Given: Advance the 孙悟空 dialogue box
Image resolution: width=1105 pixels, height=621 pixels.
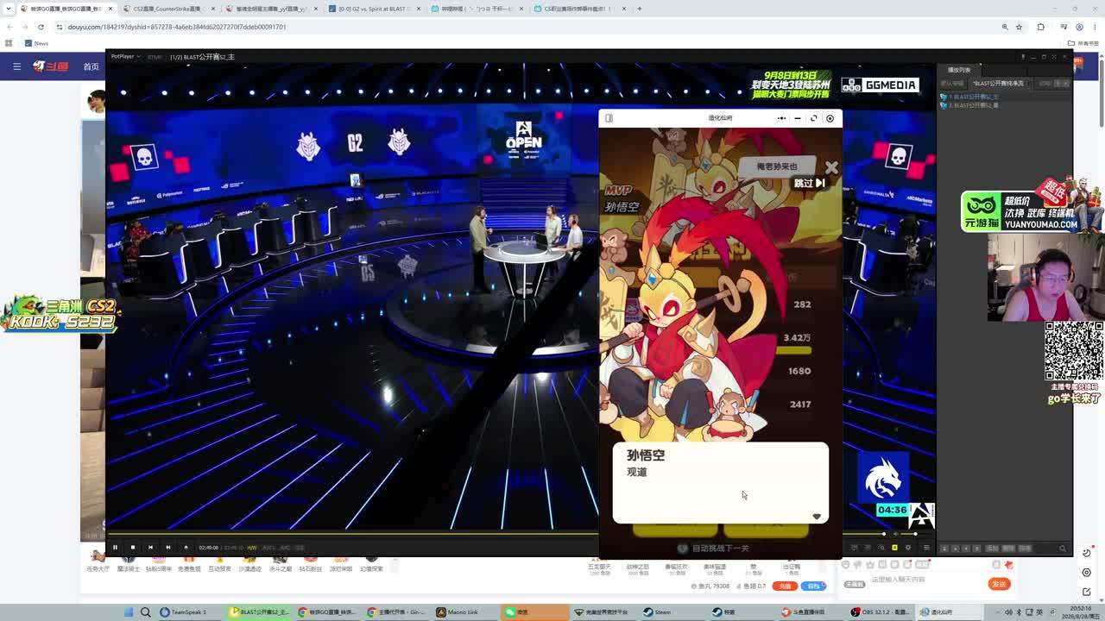Looking at the screenshot, I should [721, 483].
